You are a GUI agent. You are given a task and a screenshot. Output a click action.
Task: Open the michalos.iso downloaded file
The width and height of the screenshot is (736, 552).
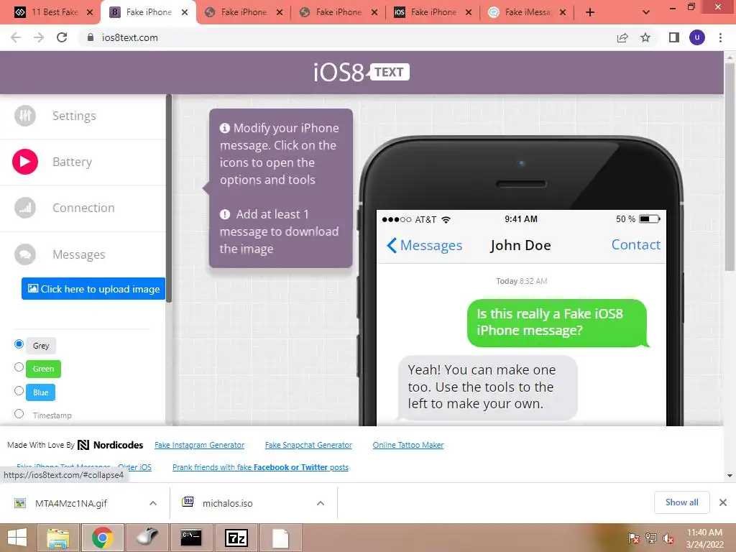click(227, 503)
